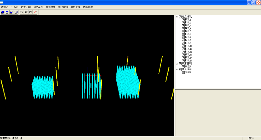Open the 侧立面图 menu
Image resolution: width=261 pixels, height=140 pixels.
click(38, 7)
